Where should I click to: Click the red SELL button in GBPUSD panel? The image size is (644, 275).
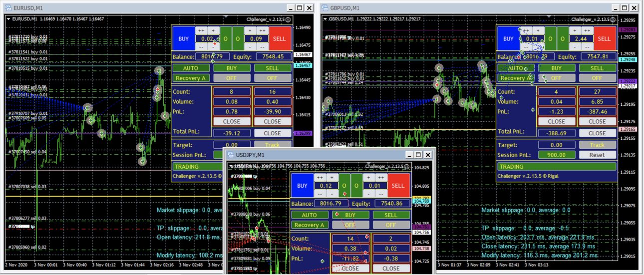pos(604,38)
